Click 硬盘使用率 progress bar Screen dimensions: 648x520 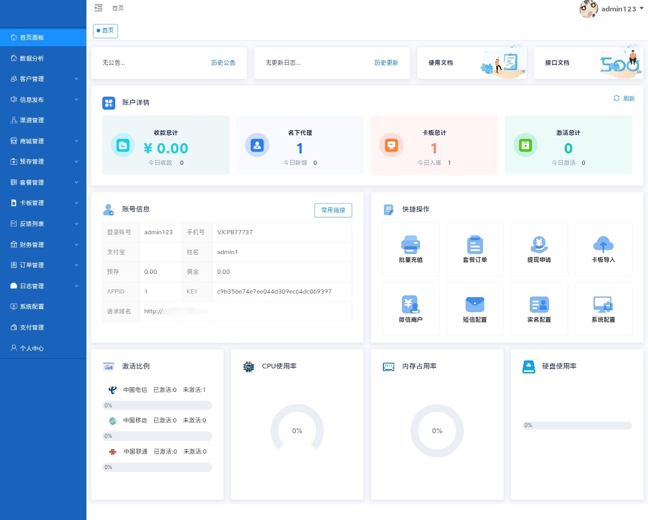(x=577, y=425)
